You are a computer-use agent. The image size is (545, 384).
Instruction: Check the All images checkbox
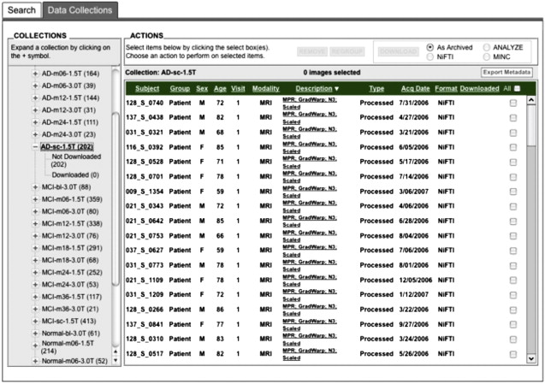pos(516,88)
